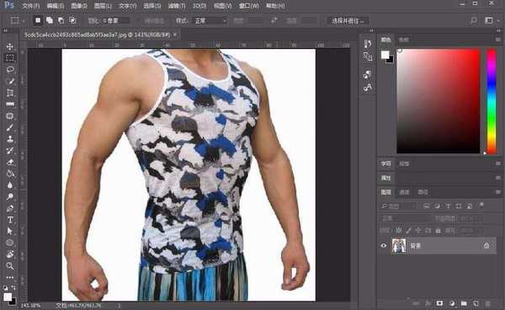Select the Path Selection arrow tool
This screenshot has width=505, height=310.
(x=10, y=231)
